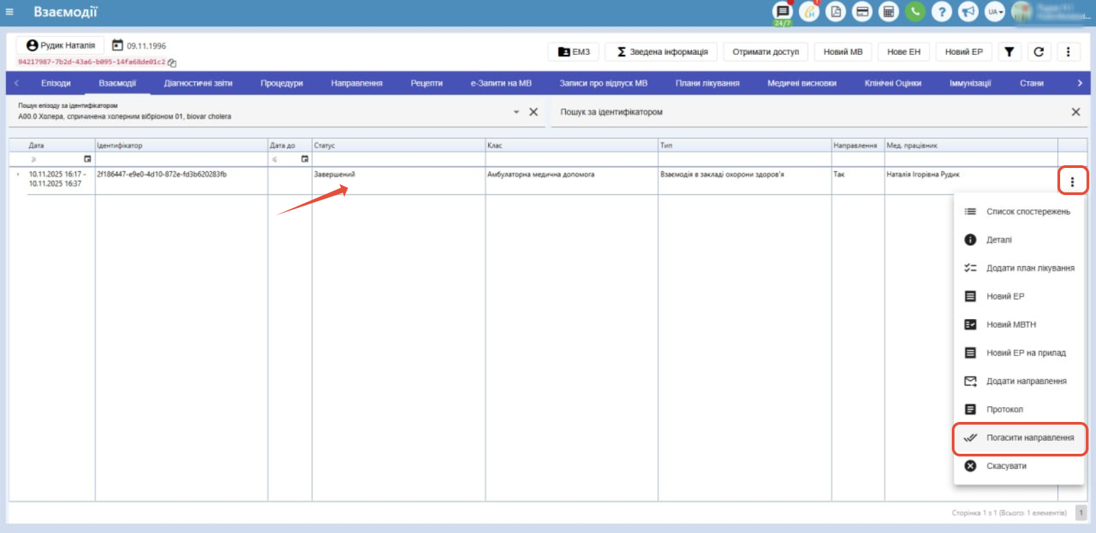Image resolution: width=1096 pixels, height=533 pixels.
Task: Open the Дата filter calendar picker
Action: pyautogui.click(x=87, y=159)
